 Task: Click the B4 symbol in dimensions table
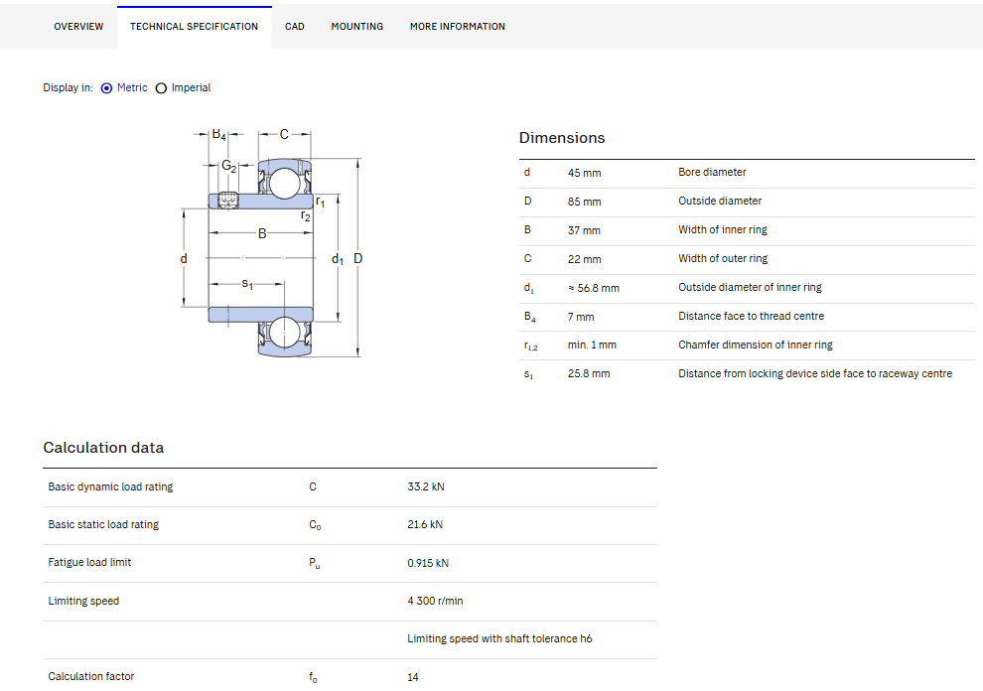click(530, 317)
